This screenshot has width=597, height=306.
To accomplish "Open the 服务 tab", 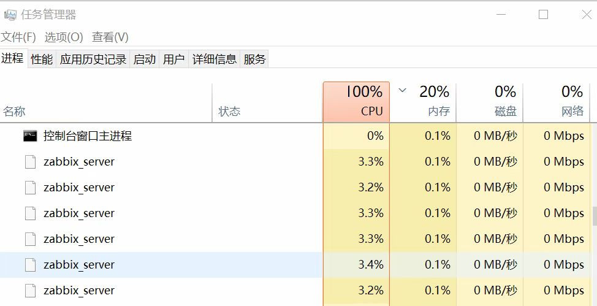I will [255, 59].
